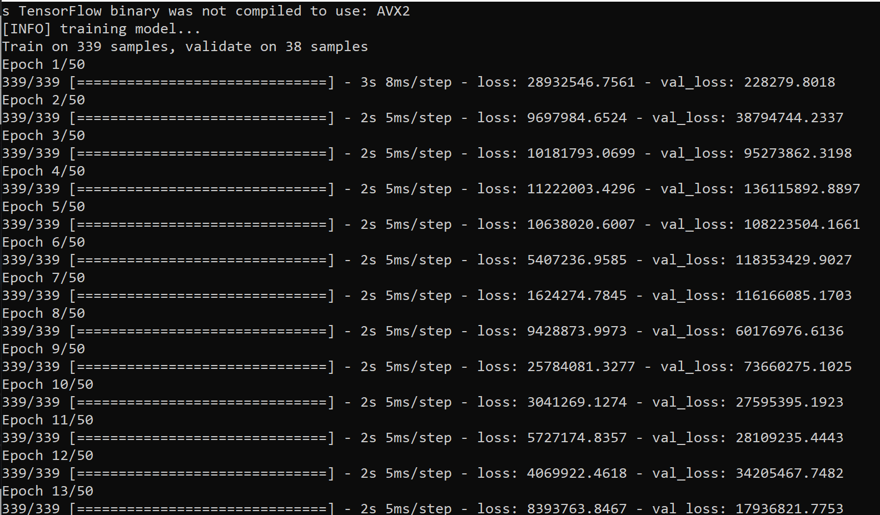Click val_loss value 28109235.4443
Viewport: 880px width, 515px height.
click(789, 438)
